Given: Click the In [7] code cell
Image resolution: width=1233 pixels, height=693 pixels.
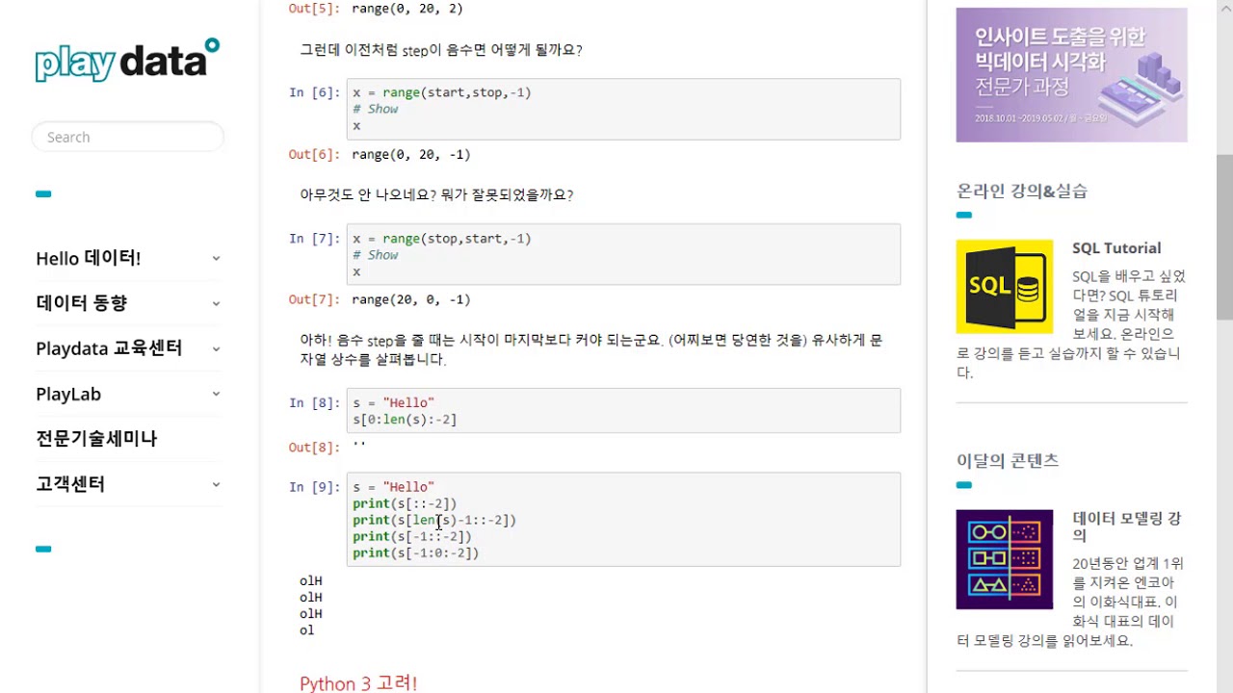Looking at the screenshot, I should click(x=623, y=254).
